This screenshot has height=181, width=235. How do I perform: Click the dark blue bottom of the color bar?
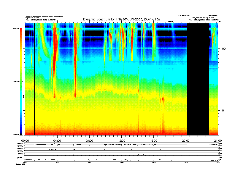tap(21, 132)
